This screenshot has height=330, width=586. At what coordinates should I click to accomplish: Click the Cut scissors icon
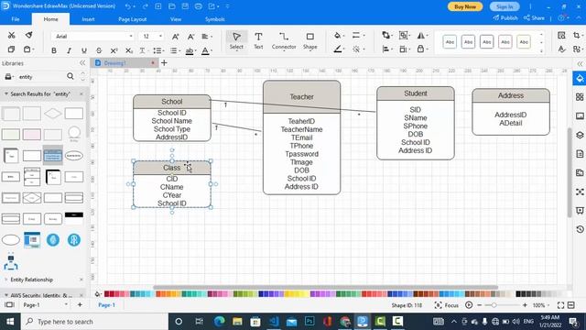pos(12,35)
